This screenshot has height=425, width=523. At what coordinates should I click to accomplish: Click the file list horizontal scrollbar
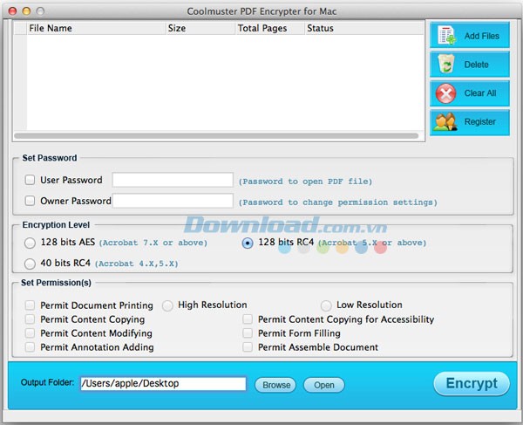coord(216,136)
